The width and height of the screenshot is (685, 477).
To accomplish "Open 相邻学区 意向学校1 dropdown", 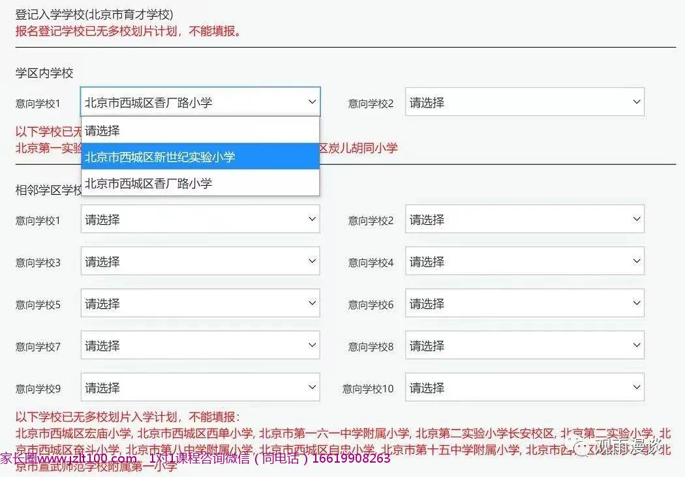I will tap(200, 219).
